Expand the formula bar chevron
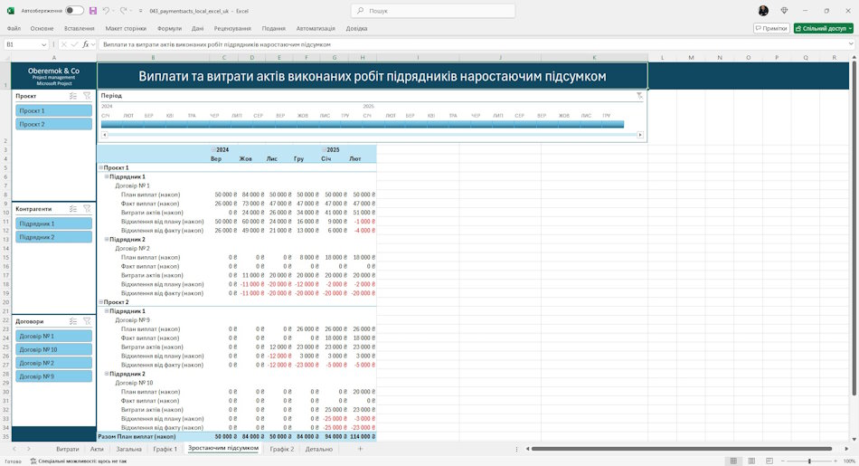The width and height of the screenshot is (859, 466). [850, 44]
